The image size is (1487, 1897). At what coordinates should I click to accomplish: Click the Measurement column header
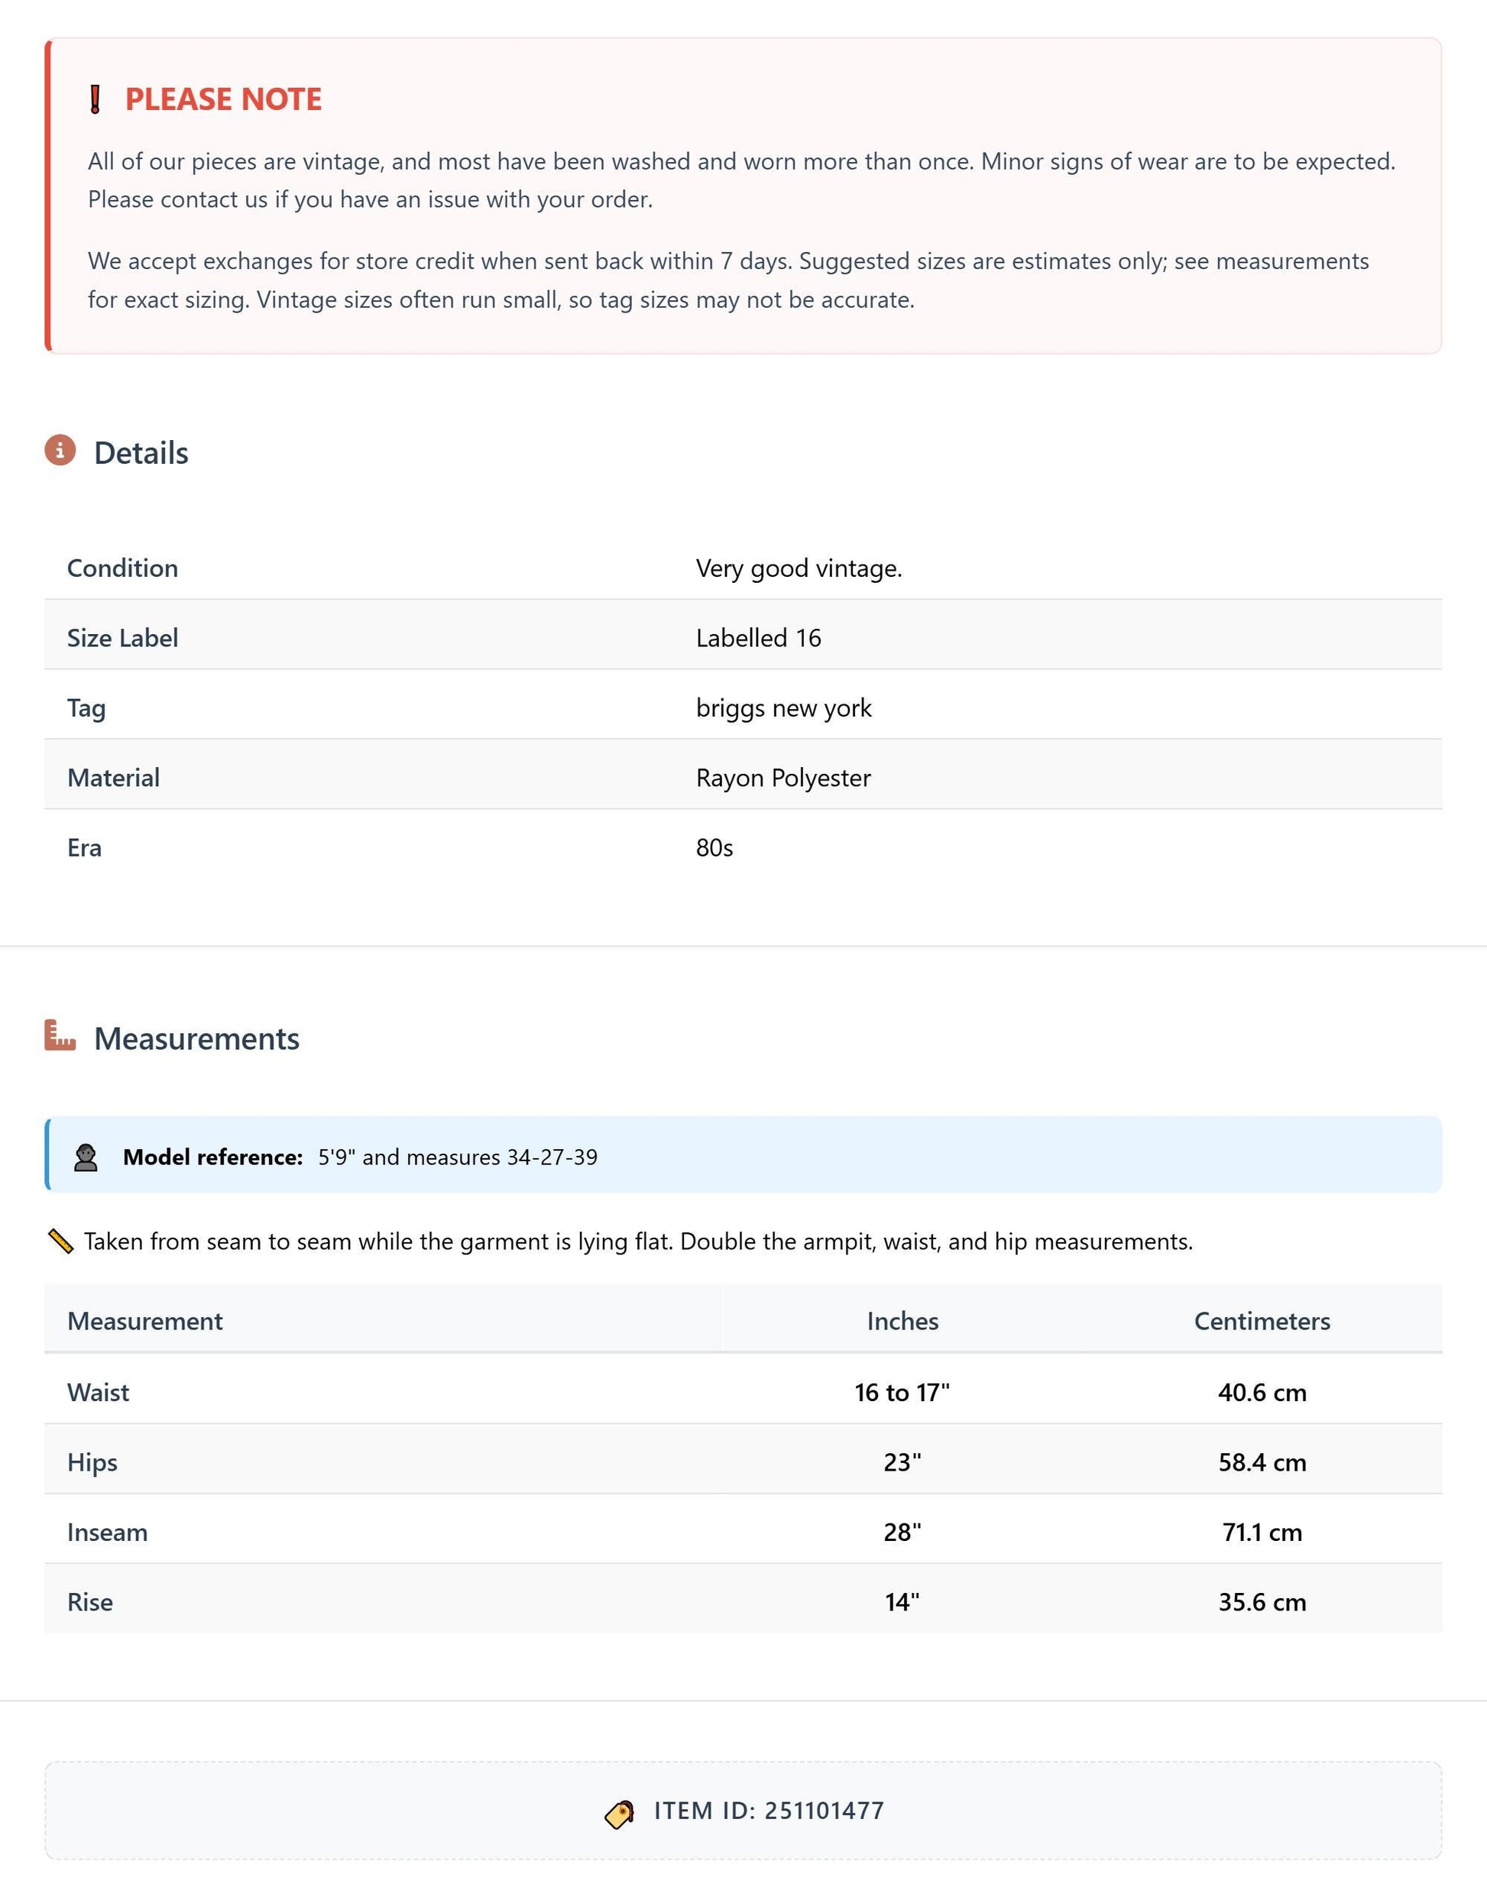pyautogui.click(x=145, y=1322)
